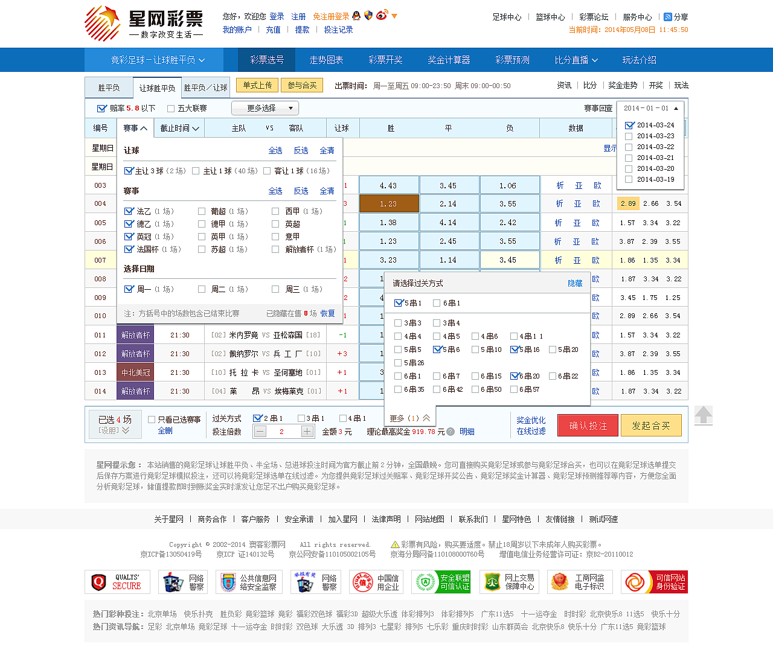The width and height of the screenshot is (773, 664).
Task: Click the QUALYS SECURE seal
Action: (117, 582)
